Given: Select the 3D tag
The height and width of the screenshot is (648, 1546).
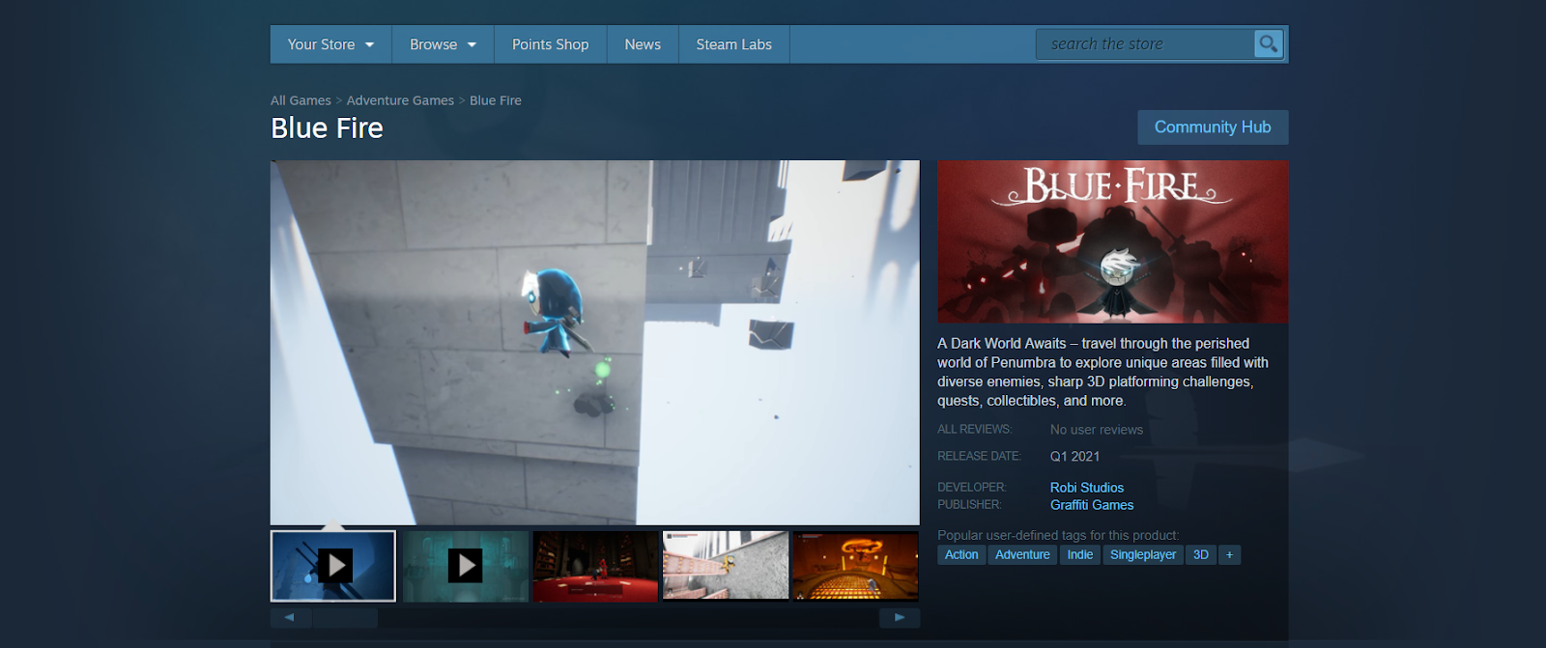Looking at the screenshot, I should (1201, 554).
